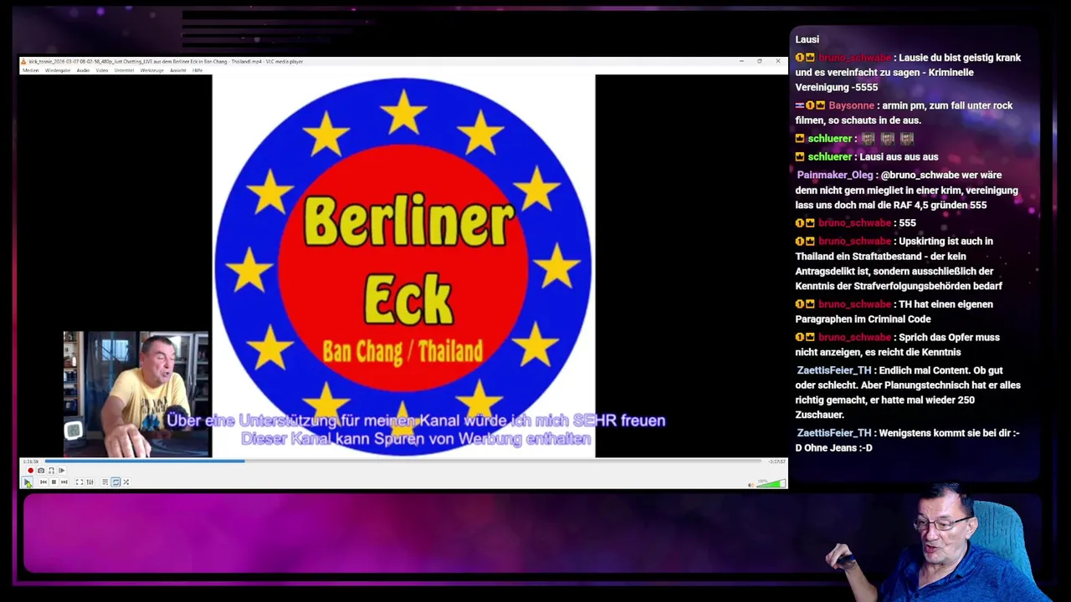This screenshot has height=602, width=1071.
Task: Toggle VLC loop/repeat mode
Action: click(x=115, y=482)
